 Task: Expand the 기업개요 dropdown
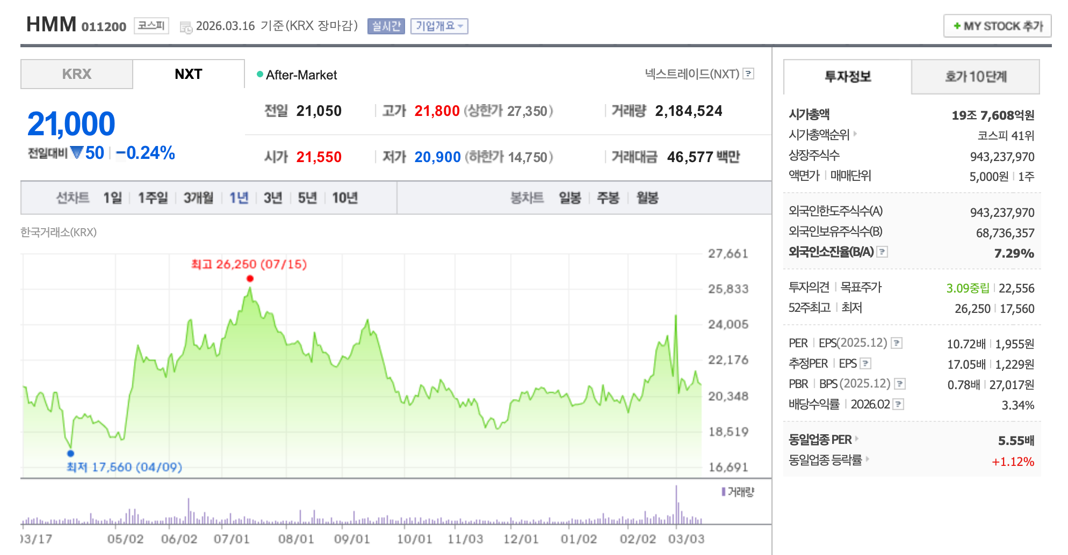[x=439, y=26]
